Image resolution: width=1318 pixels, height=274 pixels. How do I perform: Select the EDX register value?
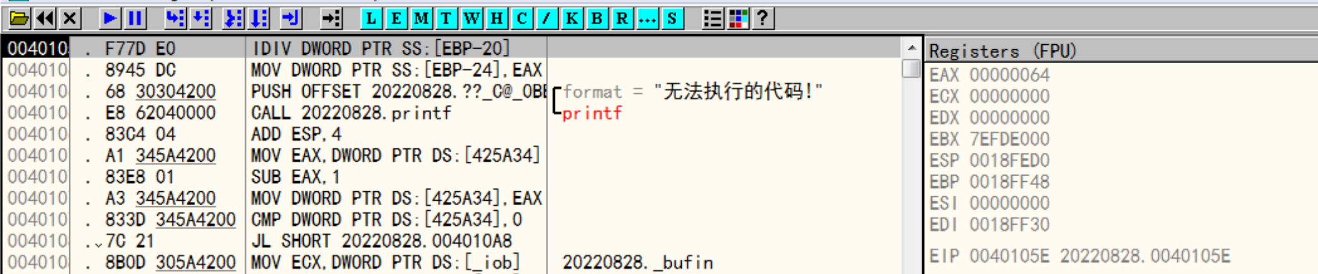click(1009, 118)
